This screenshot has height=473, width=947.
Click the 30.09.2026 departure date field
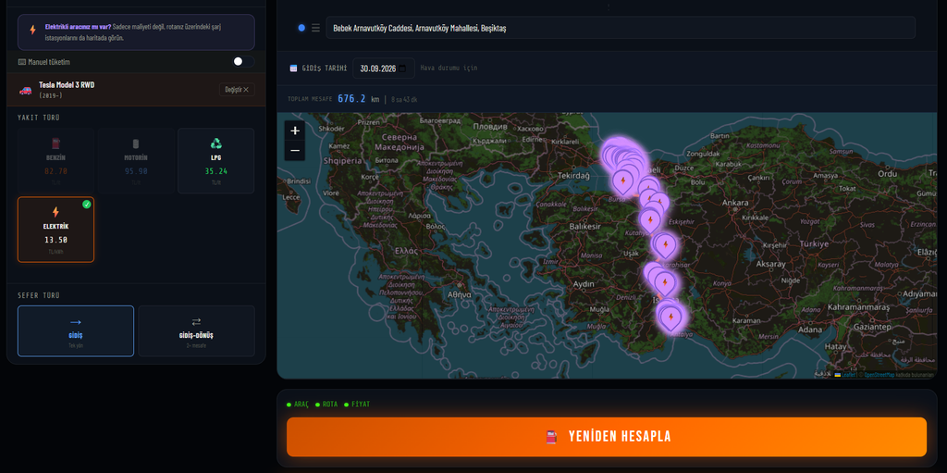pos(384,68)
